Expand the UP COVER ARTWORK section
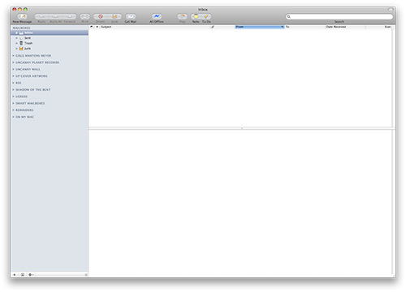406x292 pixels. click(x=13, y=76)
